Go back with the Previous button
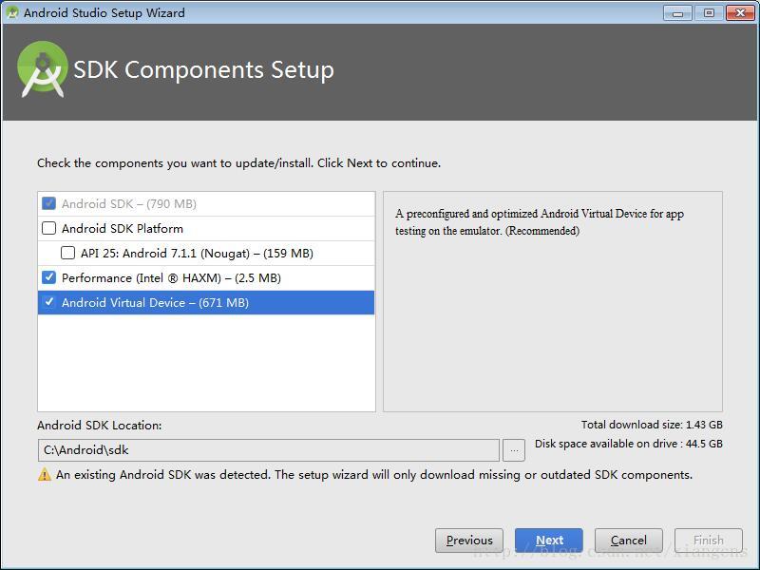 coord(469,541)
